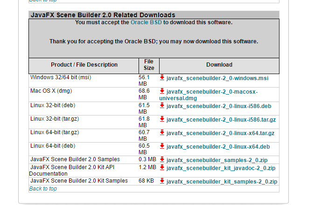The width and height of the screenshot is (321, 205).
Task: Click 'Linux 32-bit (tar.gz)' description
Action: pyautogui.click(x=55, y=119)
